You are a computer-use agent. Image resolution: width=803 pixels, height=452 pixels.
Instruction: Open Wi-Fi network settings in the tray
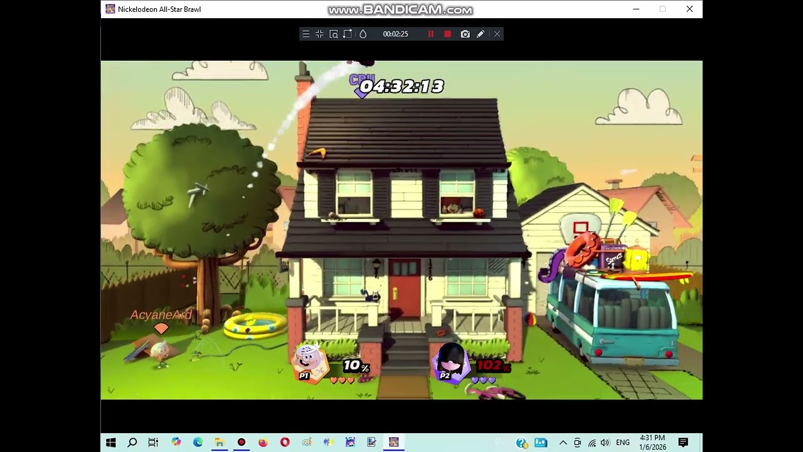[x=592, y=443]
